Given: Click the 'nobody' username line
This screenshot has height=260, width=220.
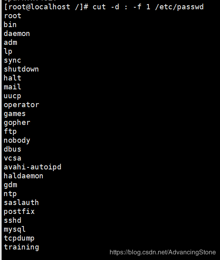Looking at the screenshot, I should [17, 141].
